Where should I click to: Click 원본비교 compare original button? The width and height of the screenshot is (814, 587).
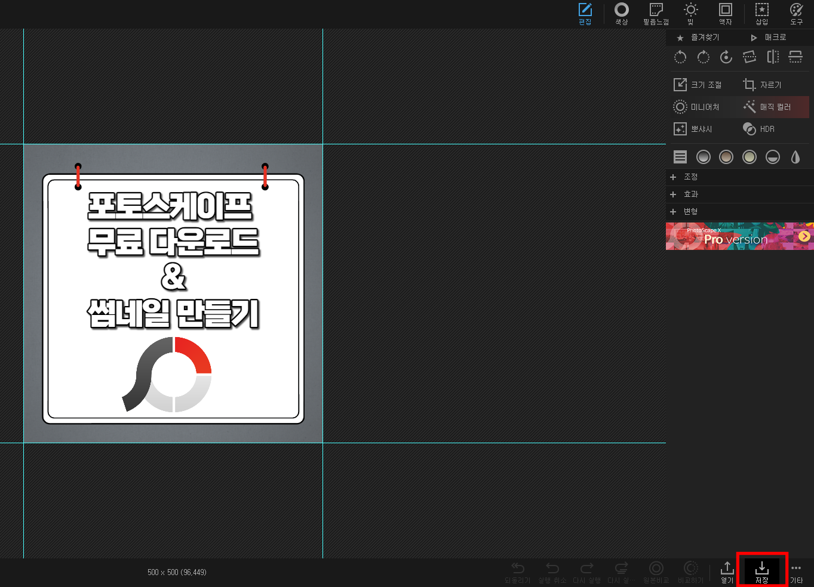pos(656,573)
